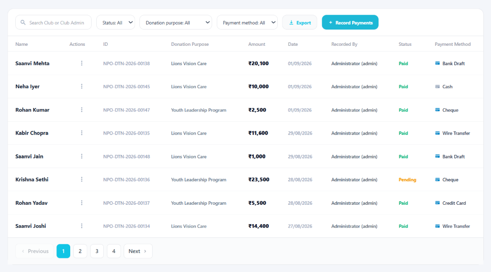Click ID NPO-DTN-2026-00138

click(127, 63)
